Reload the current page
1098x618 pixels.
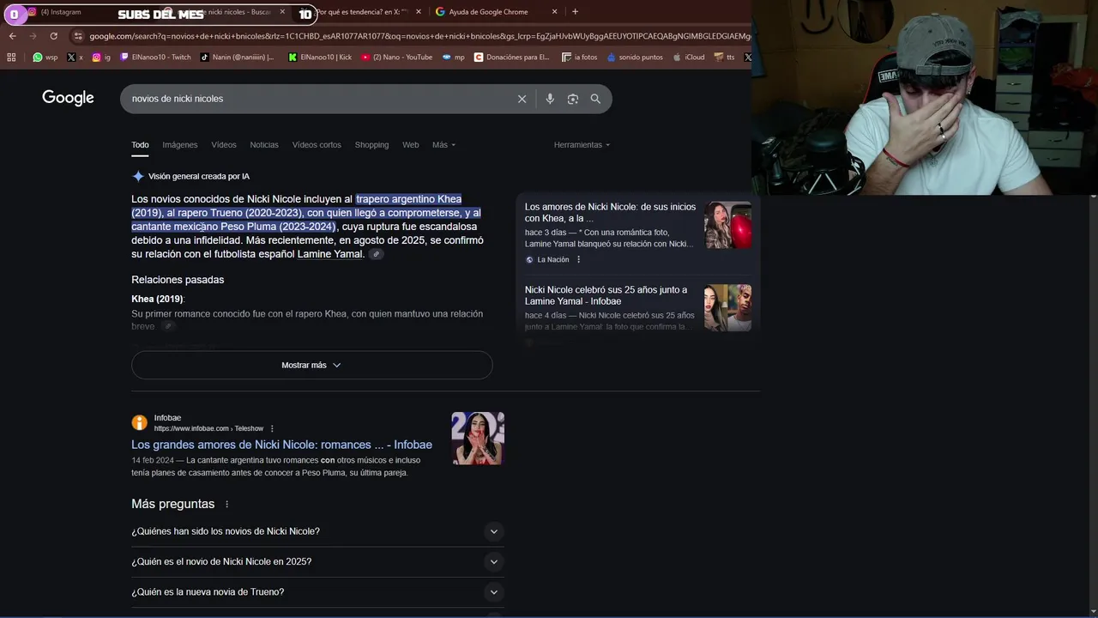pyautogui.click(x=53, y=36)
